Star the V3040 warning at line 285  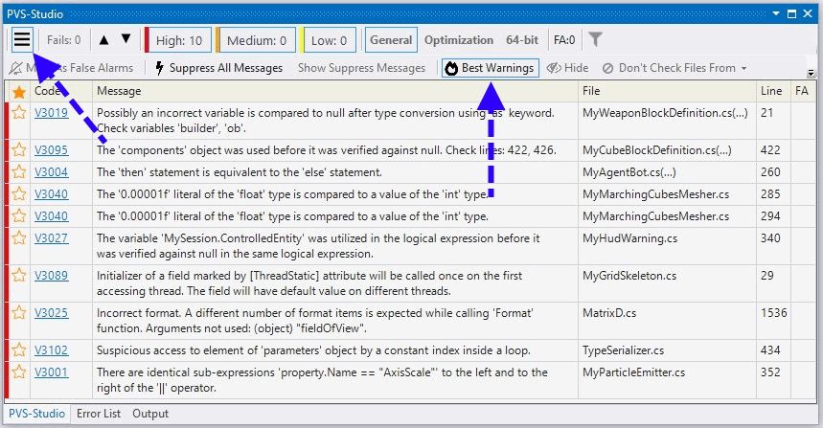click(19, 194)
